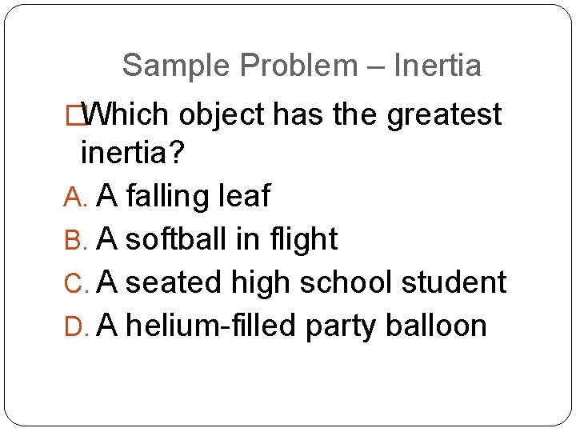Pick the answer "A helium-filled party balloon"
This screenshot has height=432, width=576.
pyautogui.click(x=291, y=326)
